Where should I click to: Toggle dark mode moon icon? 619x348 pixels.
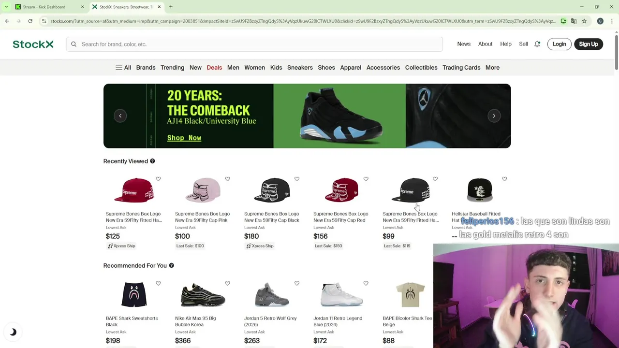point(13,332)
